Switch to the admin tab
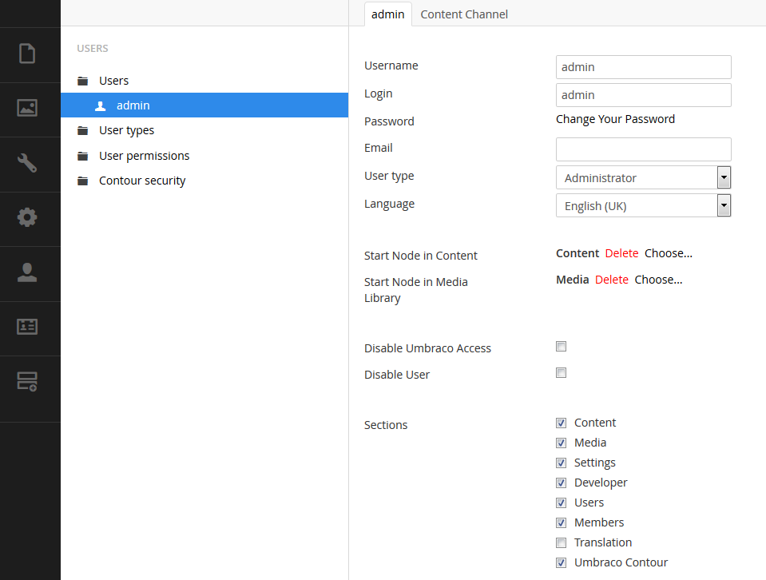The image size is (766, 580). pyautogui.click(x=388, y=14)
